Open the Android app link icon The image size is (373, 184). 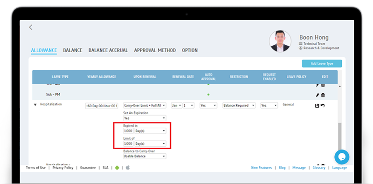[x=117, y=168]
